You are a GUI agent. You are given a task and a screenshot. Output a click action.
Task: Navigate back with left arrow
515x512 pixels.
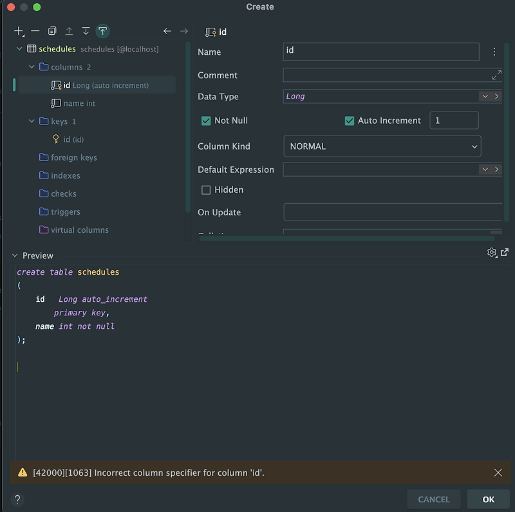[x=167, y=31]
